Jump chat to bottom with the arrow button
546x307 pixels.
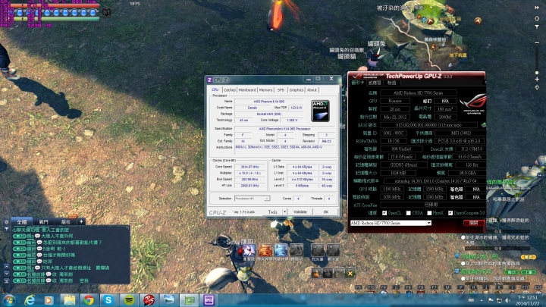pyautogui.click(x=6, y=280)
